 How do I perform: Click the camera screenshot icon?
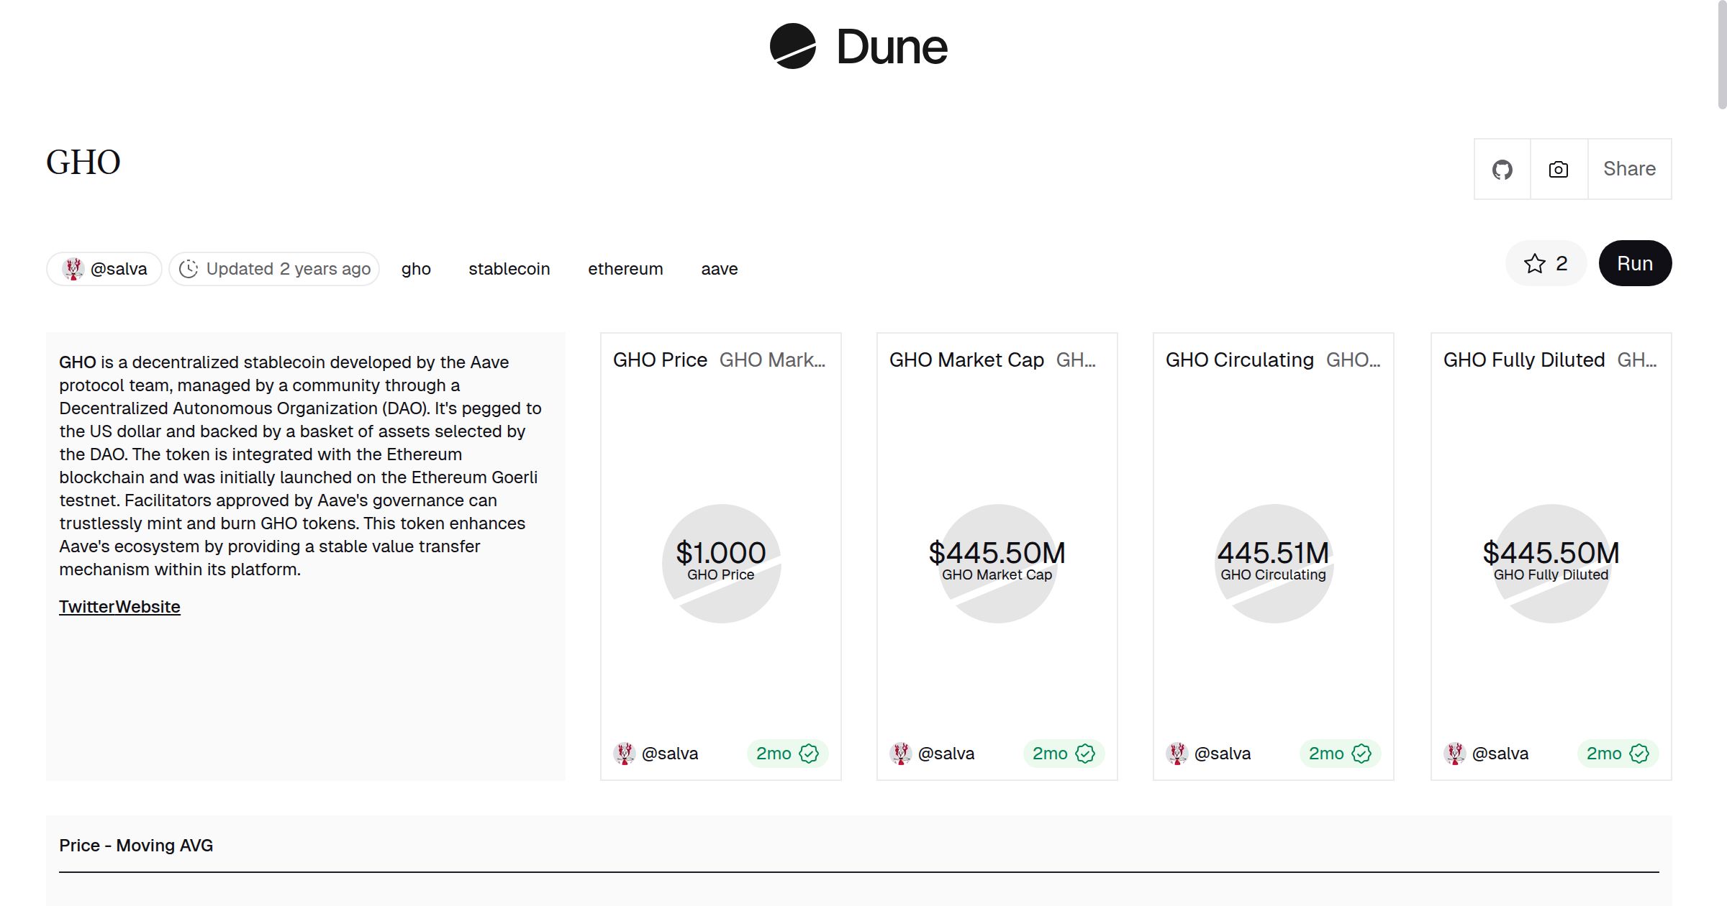point(1559,170)
